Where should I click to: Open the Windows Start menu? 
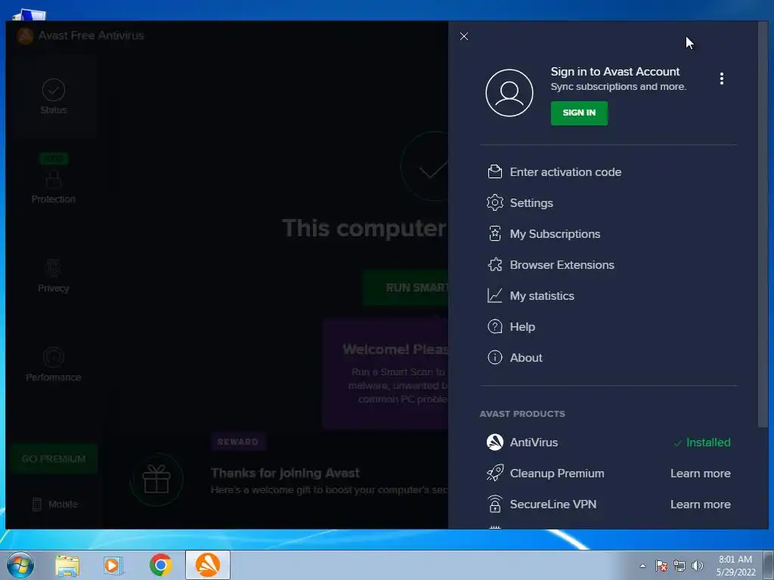[20, 565]
